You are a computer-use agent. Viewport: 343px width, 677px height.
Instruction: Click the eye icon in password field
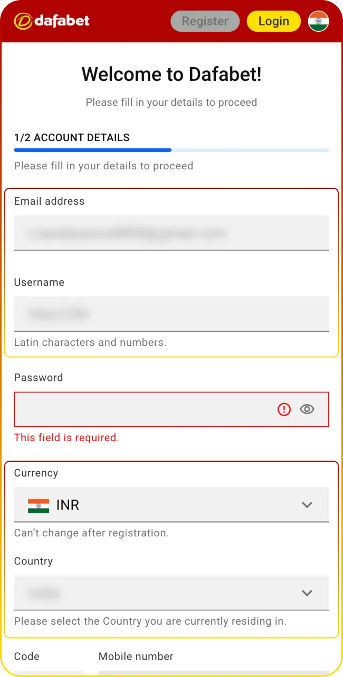click(x=307, y=409)
